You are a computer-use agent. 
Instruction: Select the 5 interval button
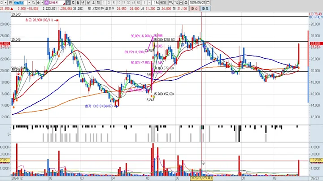(x=113, y=3)
